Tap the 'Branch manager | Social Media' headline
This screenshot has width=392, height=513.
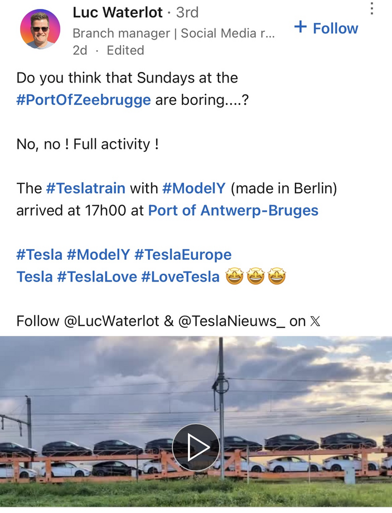[x=173, y=33]
